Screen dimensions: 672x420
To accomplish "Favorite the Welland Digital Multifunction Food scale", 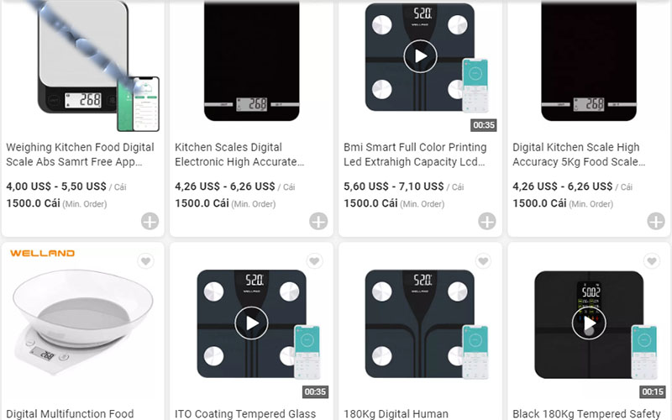I will click(x=145, y=262).
